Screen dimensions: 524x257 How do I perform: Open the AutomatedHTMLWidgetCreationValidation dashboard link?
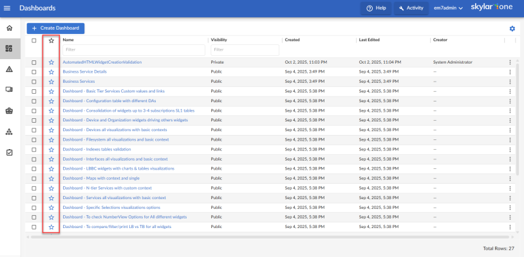tap(102, 62)
